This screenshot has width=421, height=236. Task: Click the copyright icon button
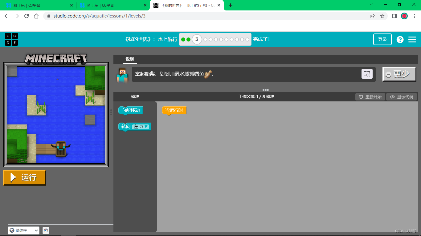(x=46, y=230)
